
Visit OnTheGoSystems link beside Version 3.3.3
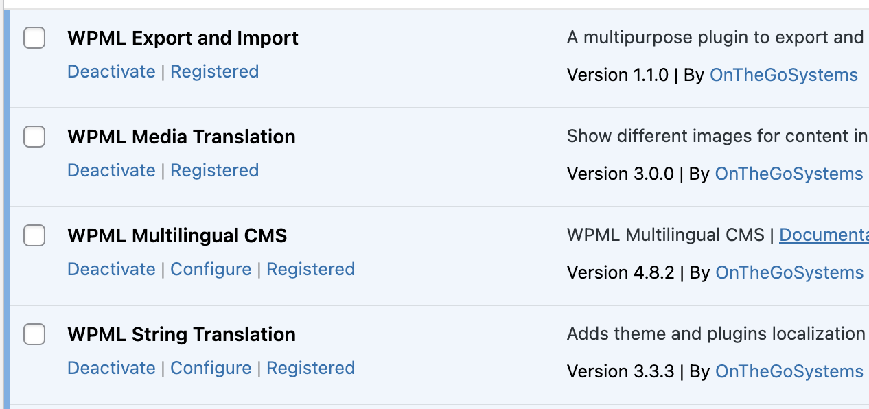click(789, 371)
